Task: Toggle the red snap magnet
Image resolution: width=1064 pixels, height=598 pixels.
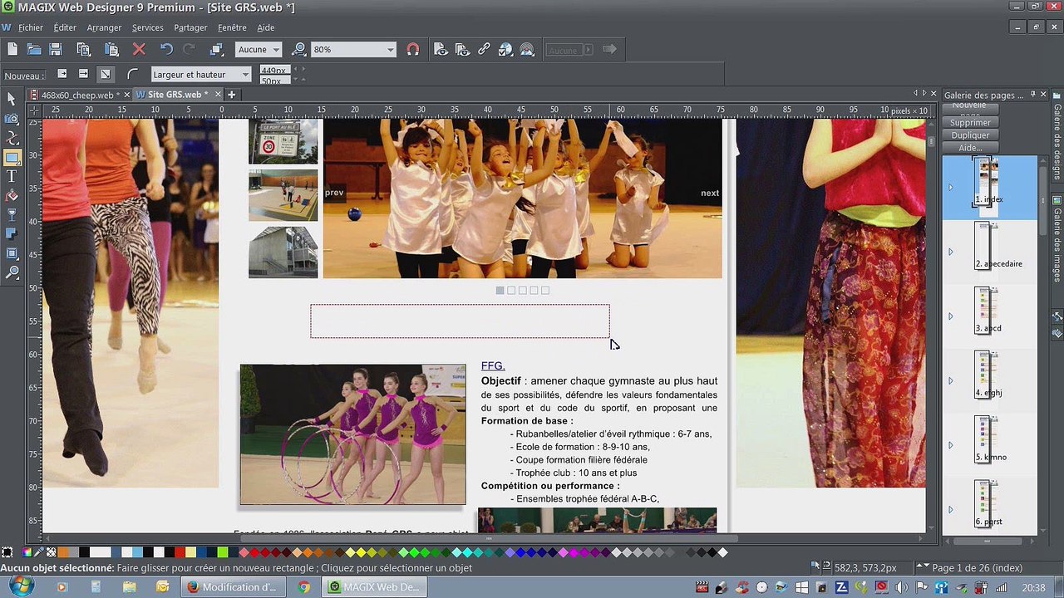Action: click(413, 50)
